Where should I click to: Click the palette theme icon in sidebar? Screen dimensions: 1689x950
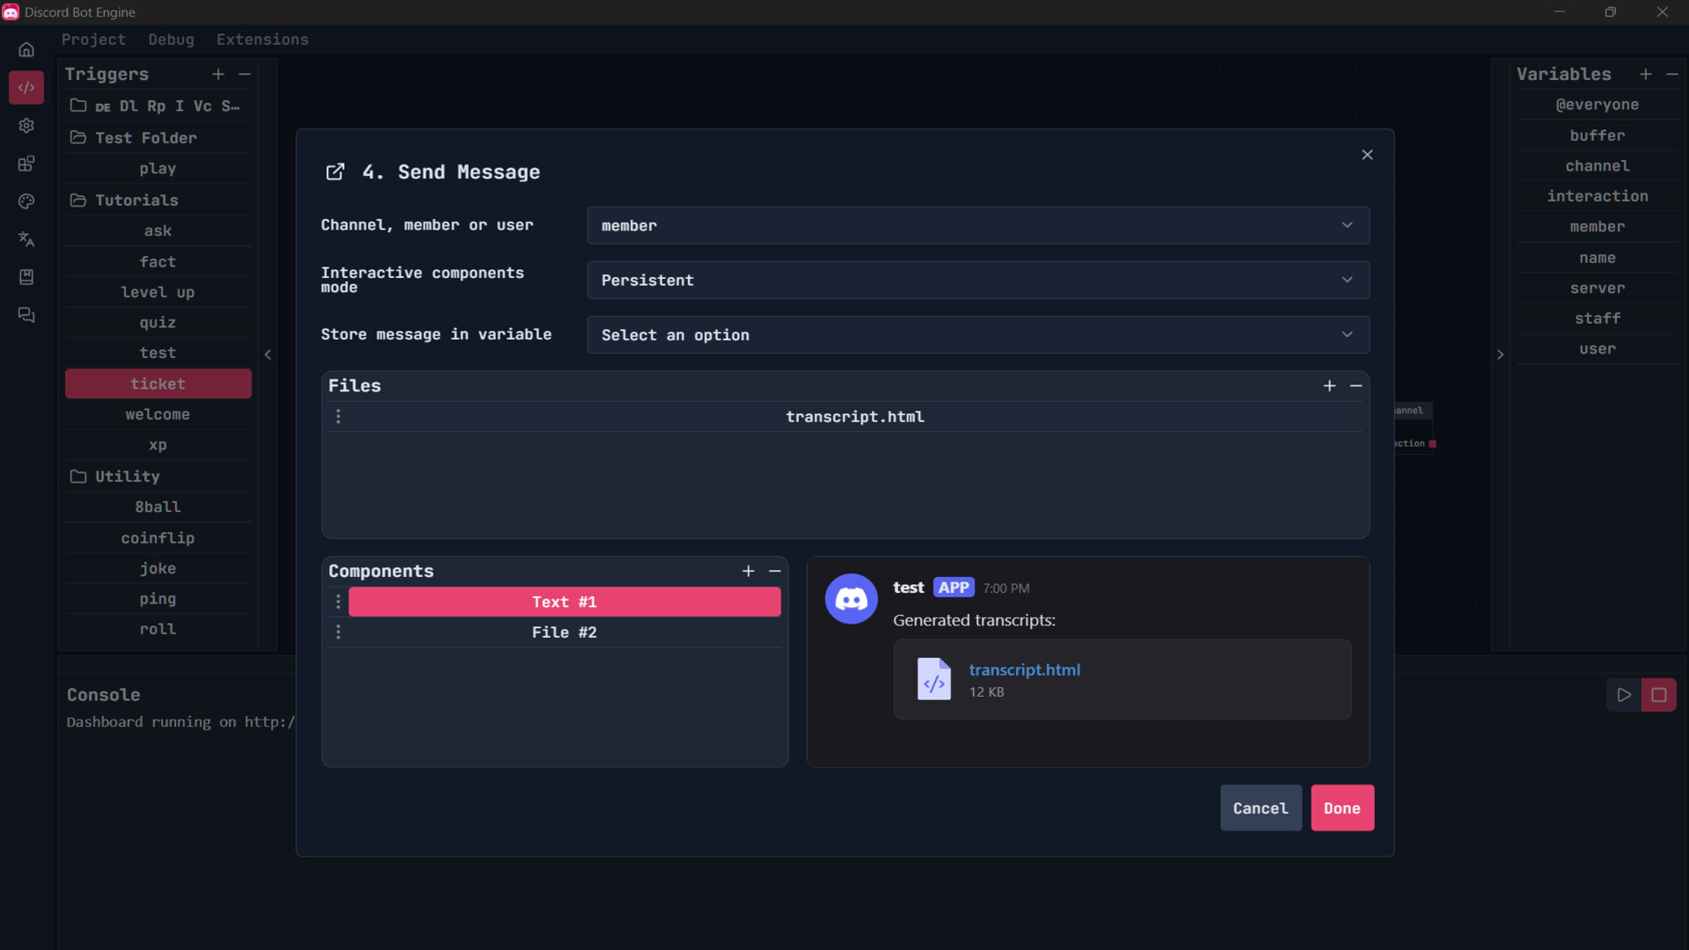pyautogui.click(x=26, y=201)
